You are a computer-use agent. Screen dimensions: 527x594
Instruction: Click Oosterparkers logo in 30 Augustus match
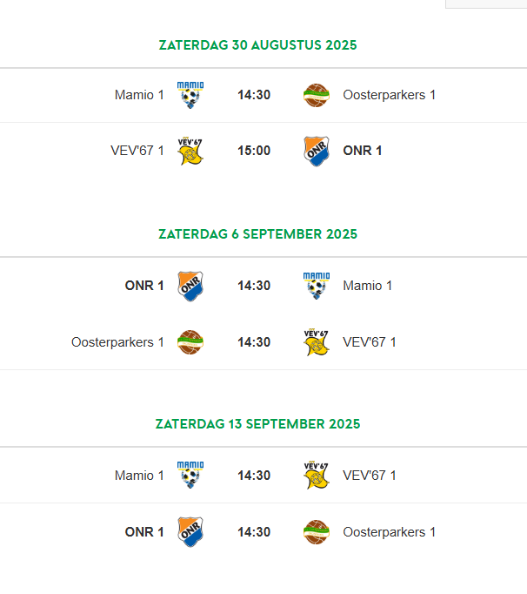(317, 96)
